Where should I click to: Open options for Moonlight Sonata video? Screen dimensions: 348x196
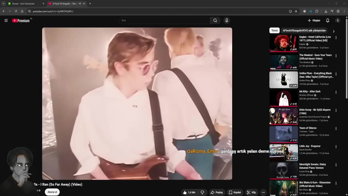(336, 165)
